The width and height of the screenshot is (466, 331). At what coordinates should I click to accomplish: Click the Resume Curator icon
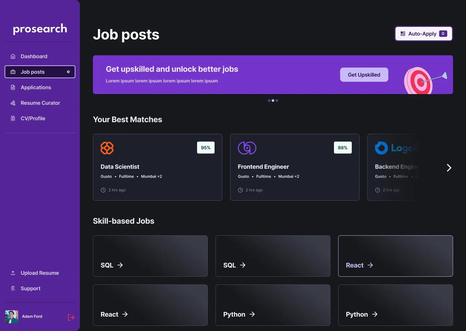click(13, 103)
